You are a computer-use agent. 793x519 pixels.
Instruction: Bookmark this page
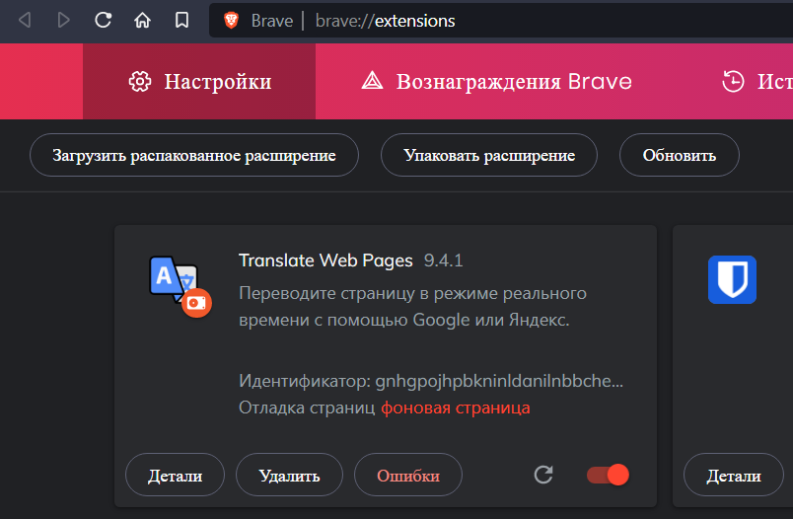pyautogui.click(x=181, y=21)
